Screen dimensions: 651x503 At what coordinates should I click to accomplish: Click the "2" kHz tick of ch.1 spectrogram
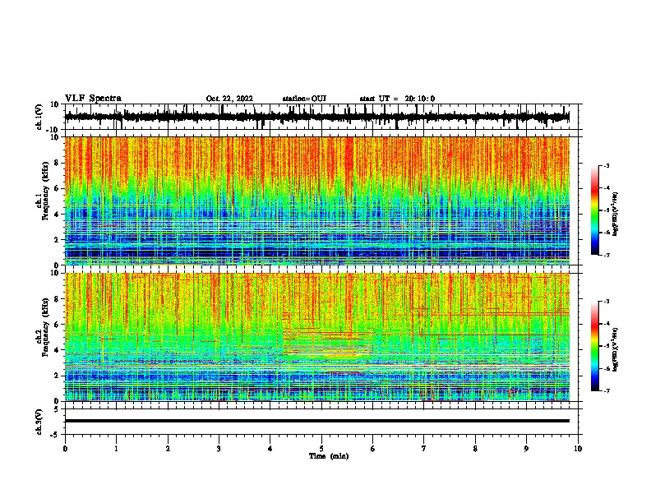click(57, 240)
